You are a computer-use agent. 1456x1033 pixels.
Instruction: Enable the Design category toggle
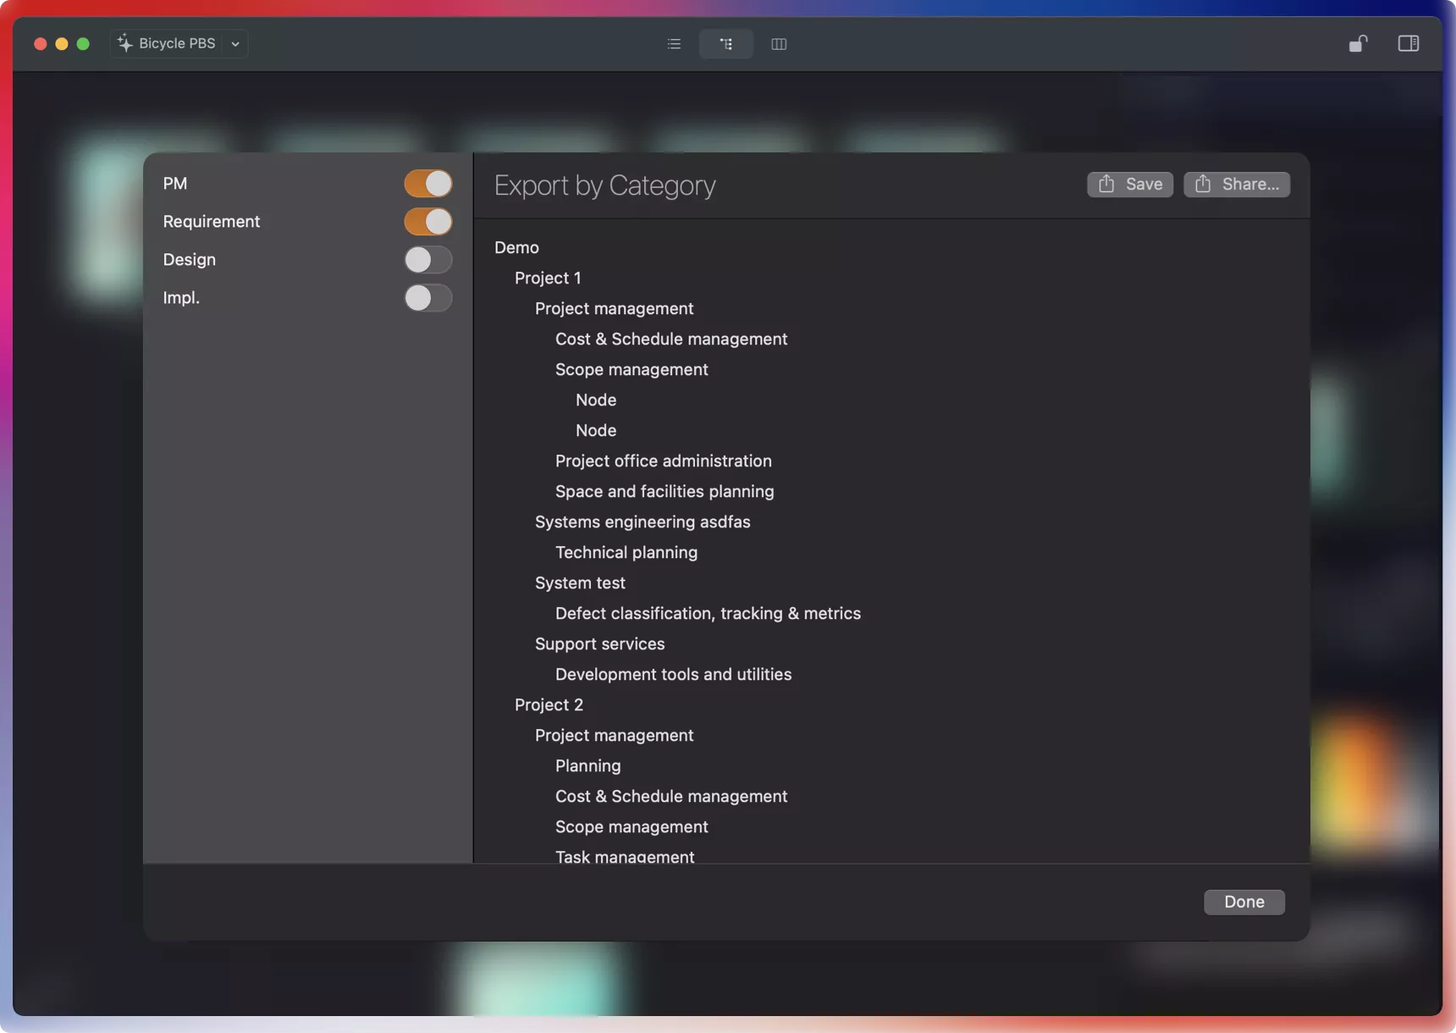pos(427,260)
